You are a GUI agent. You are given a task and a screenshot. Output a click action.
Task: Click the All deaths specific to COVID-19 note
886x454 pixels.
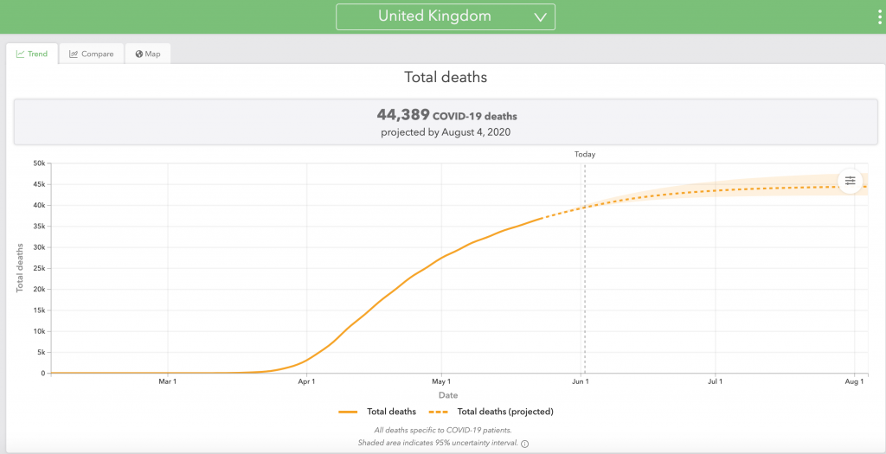443,431
